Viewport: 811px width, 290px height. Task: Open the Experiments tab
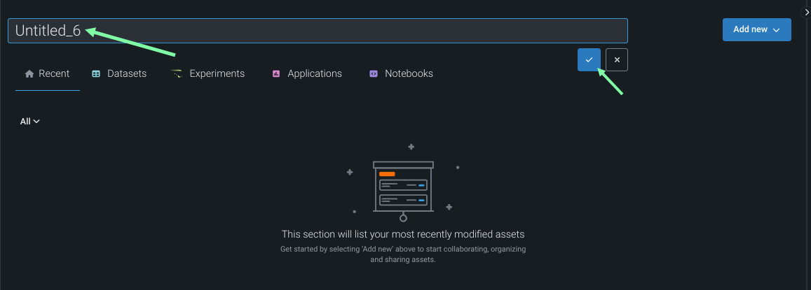click(217, 73)
